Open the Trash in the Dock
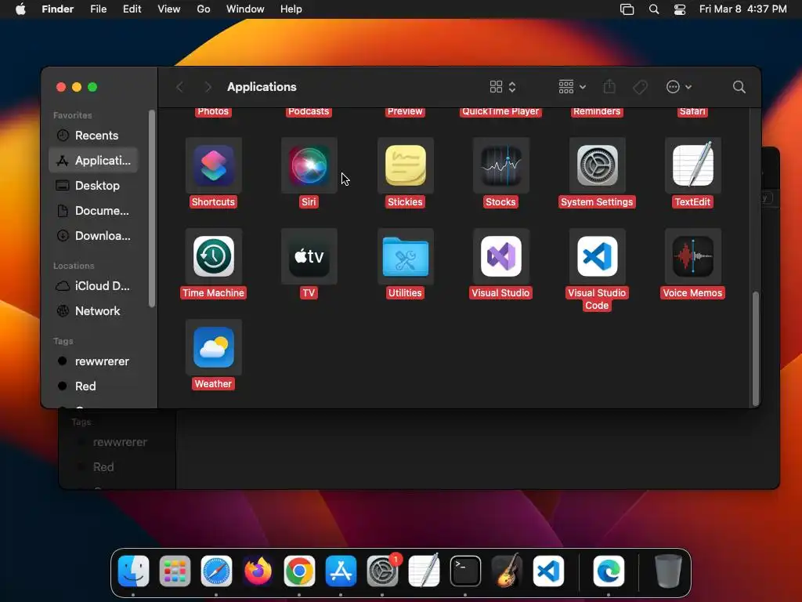This screenshot has height=602, width=802. pyautogui.click(x=668, y=571)
